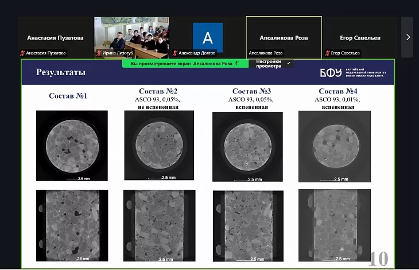
Task: Click microphone icon in screen-sharing green banner
Action: pyautogui.click(x=236, y=64)
